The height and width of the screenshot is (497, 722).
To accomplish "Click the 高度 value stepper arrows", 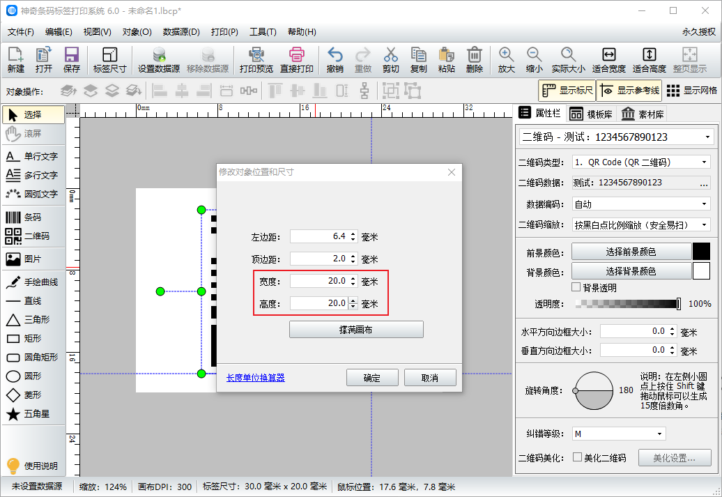I will click(x=353, y=303).
